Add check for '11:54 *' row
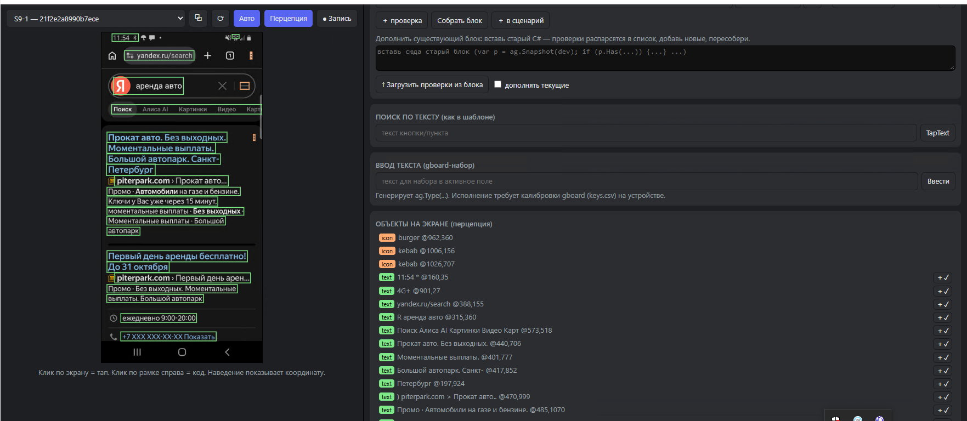Viewport: 967px width, 421px height. point(943,278)
